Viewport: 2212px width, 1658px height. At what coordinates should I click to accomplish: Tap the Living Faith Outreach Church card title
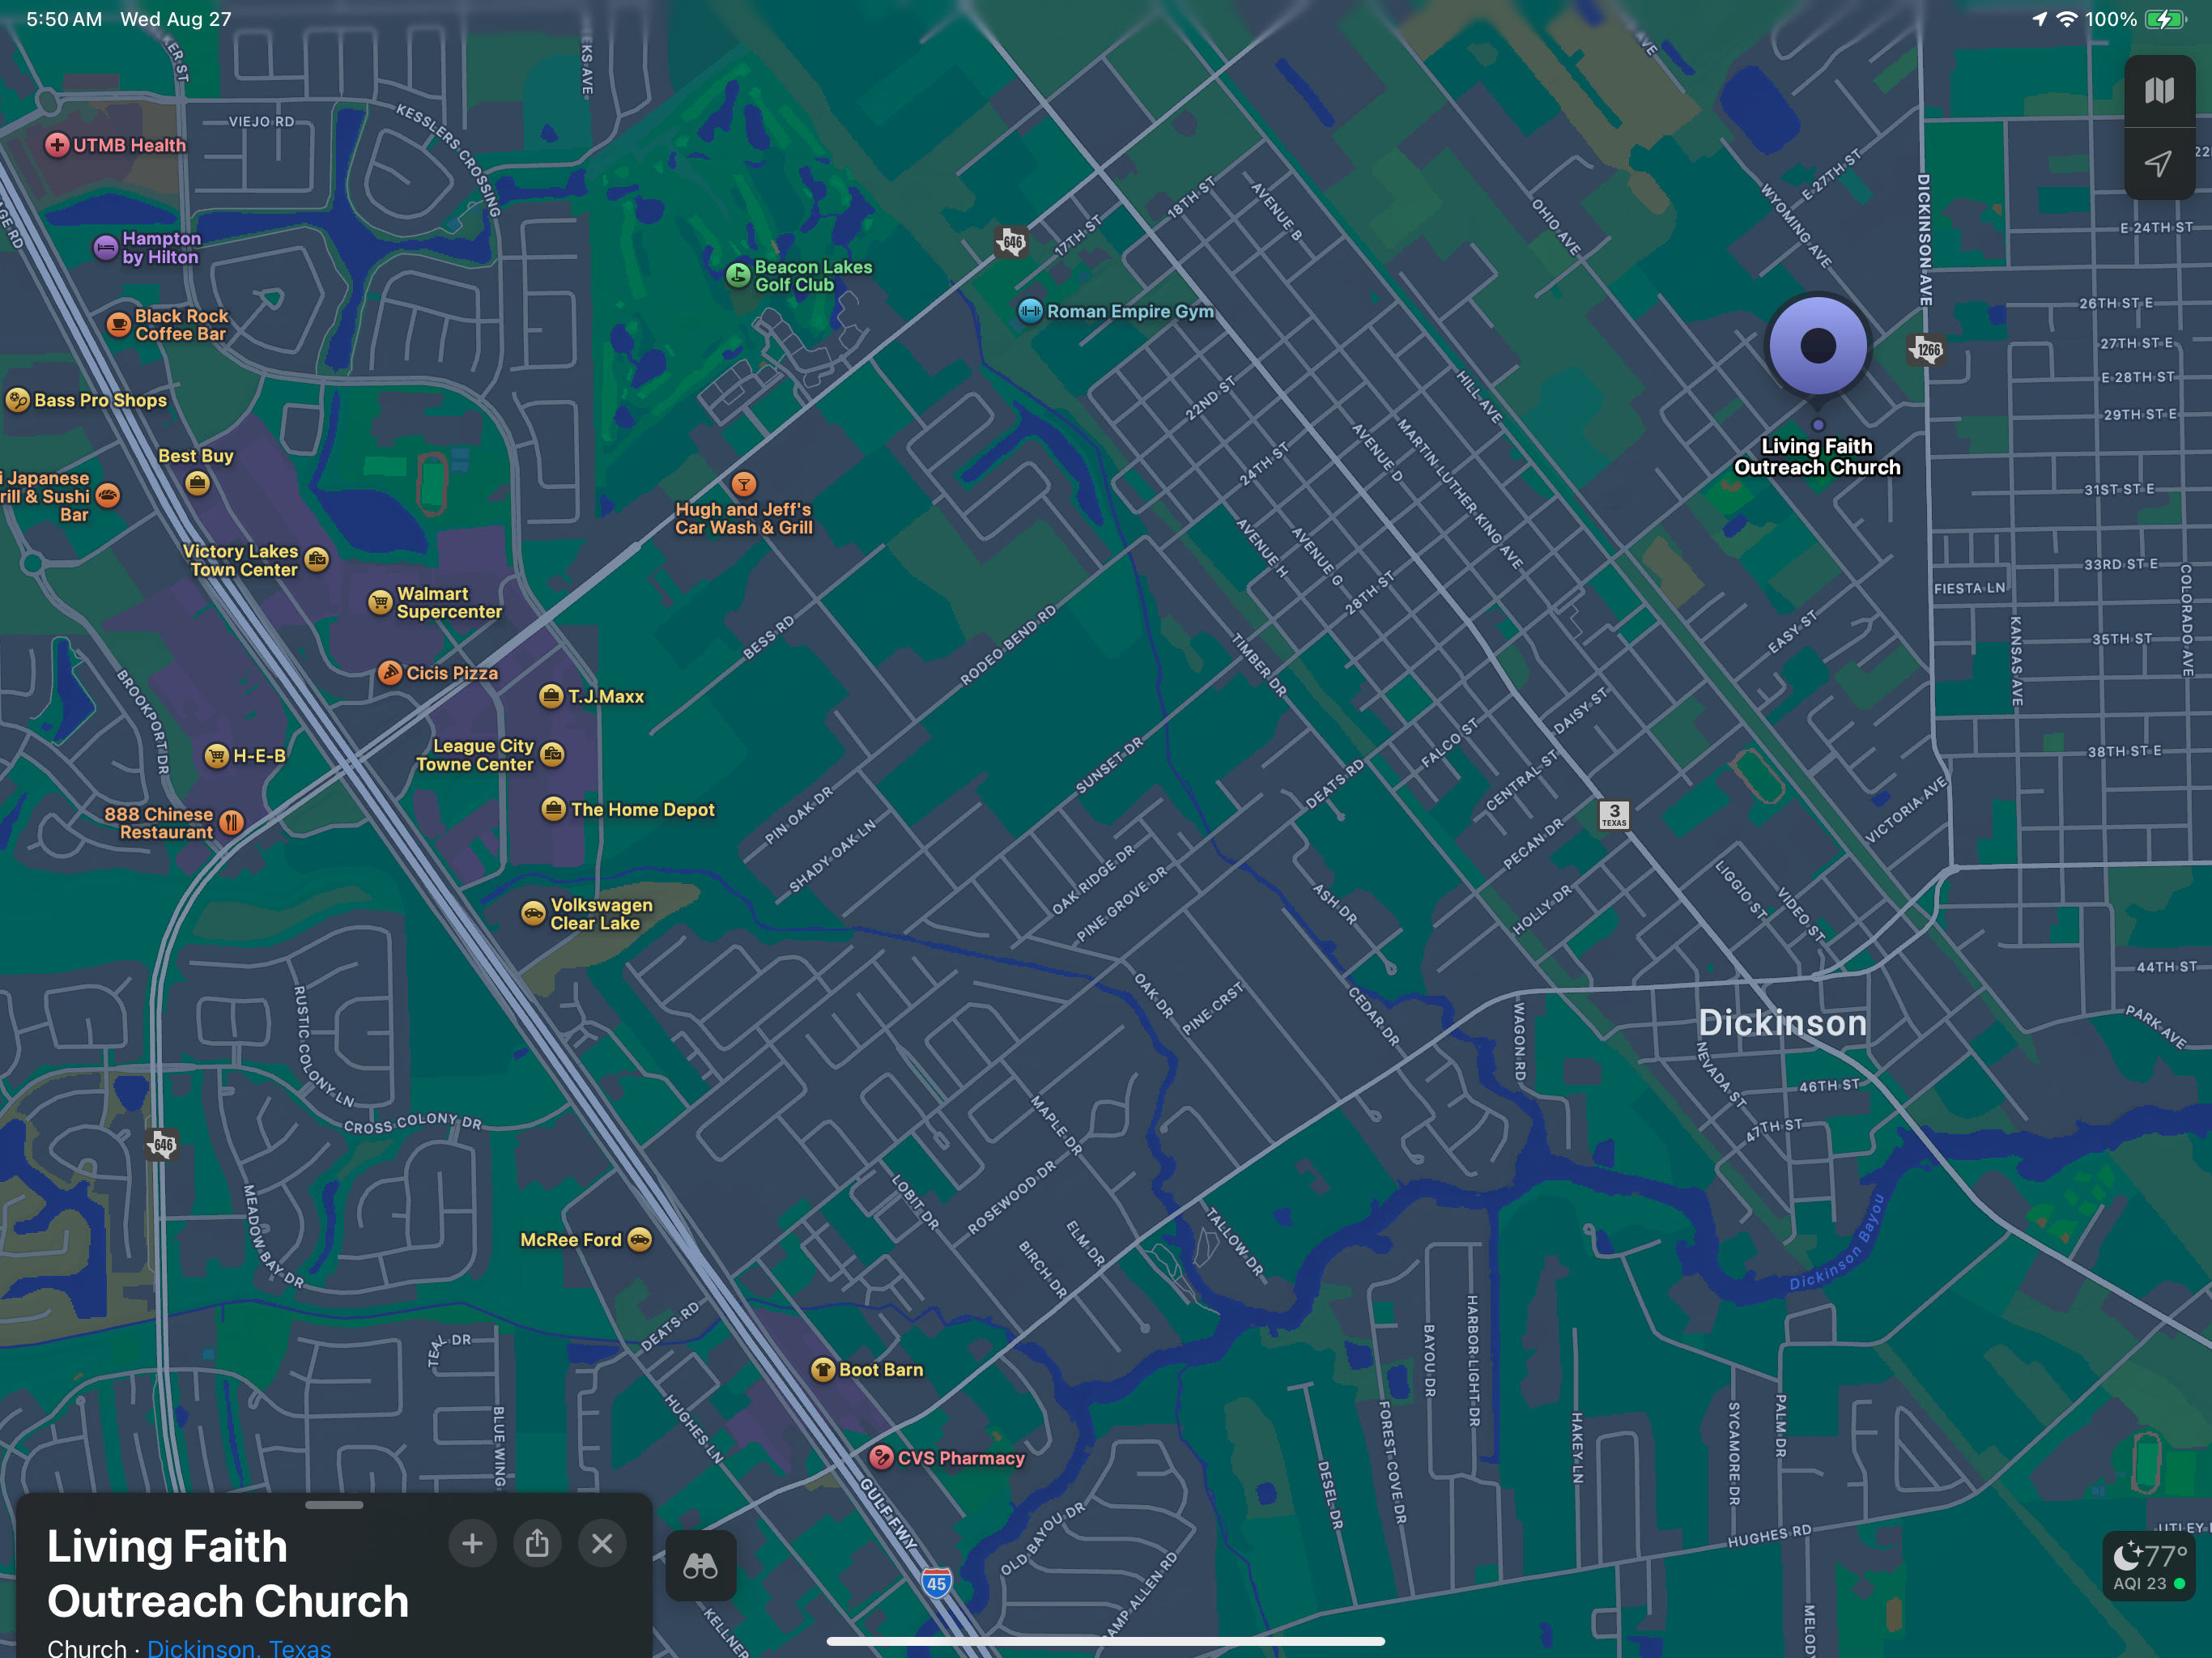pyautogui.click(x=228, y=1573)
